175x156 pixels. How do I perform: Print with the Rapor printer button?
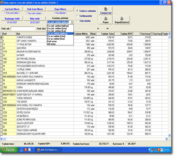pyautogui.click(x=106, y=20)
